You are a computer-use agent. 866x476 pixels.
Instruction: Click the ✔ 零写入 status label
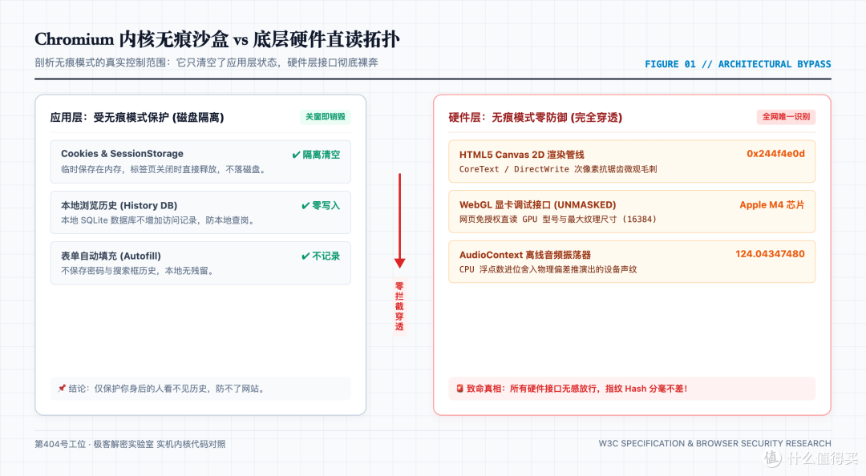tap(321, 205)
